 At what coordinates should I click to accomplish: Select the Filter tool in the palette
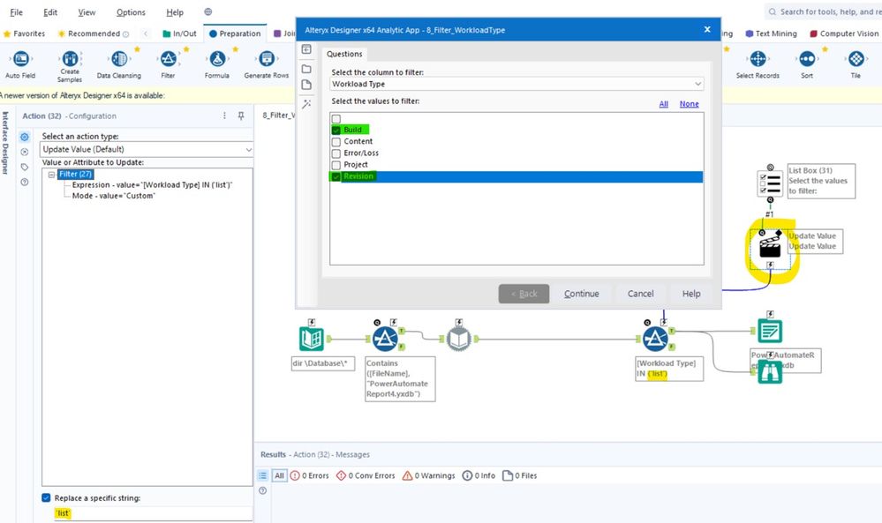pos(168,58)
